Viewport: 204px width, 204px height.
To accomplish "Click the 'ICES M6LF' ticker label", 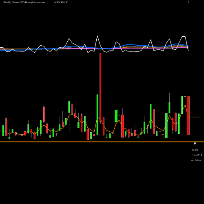I will point(61,2).
